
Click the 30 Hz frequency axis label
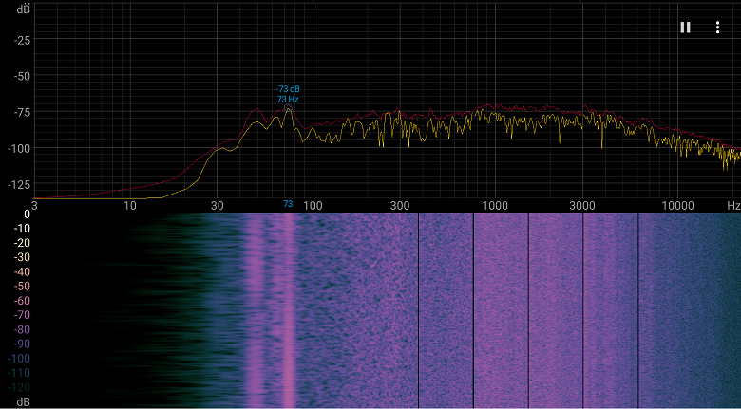(217, 205)
